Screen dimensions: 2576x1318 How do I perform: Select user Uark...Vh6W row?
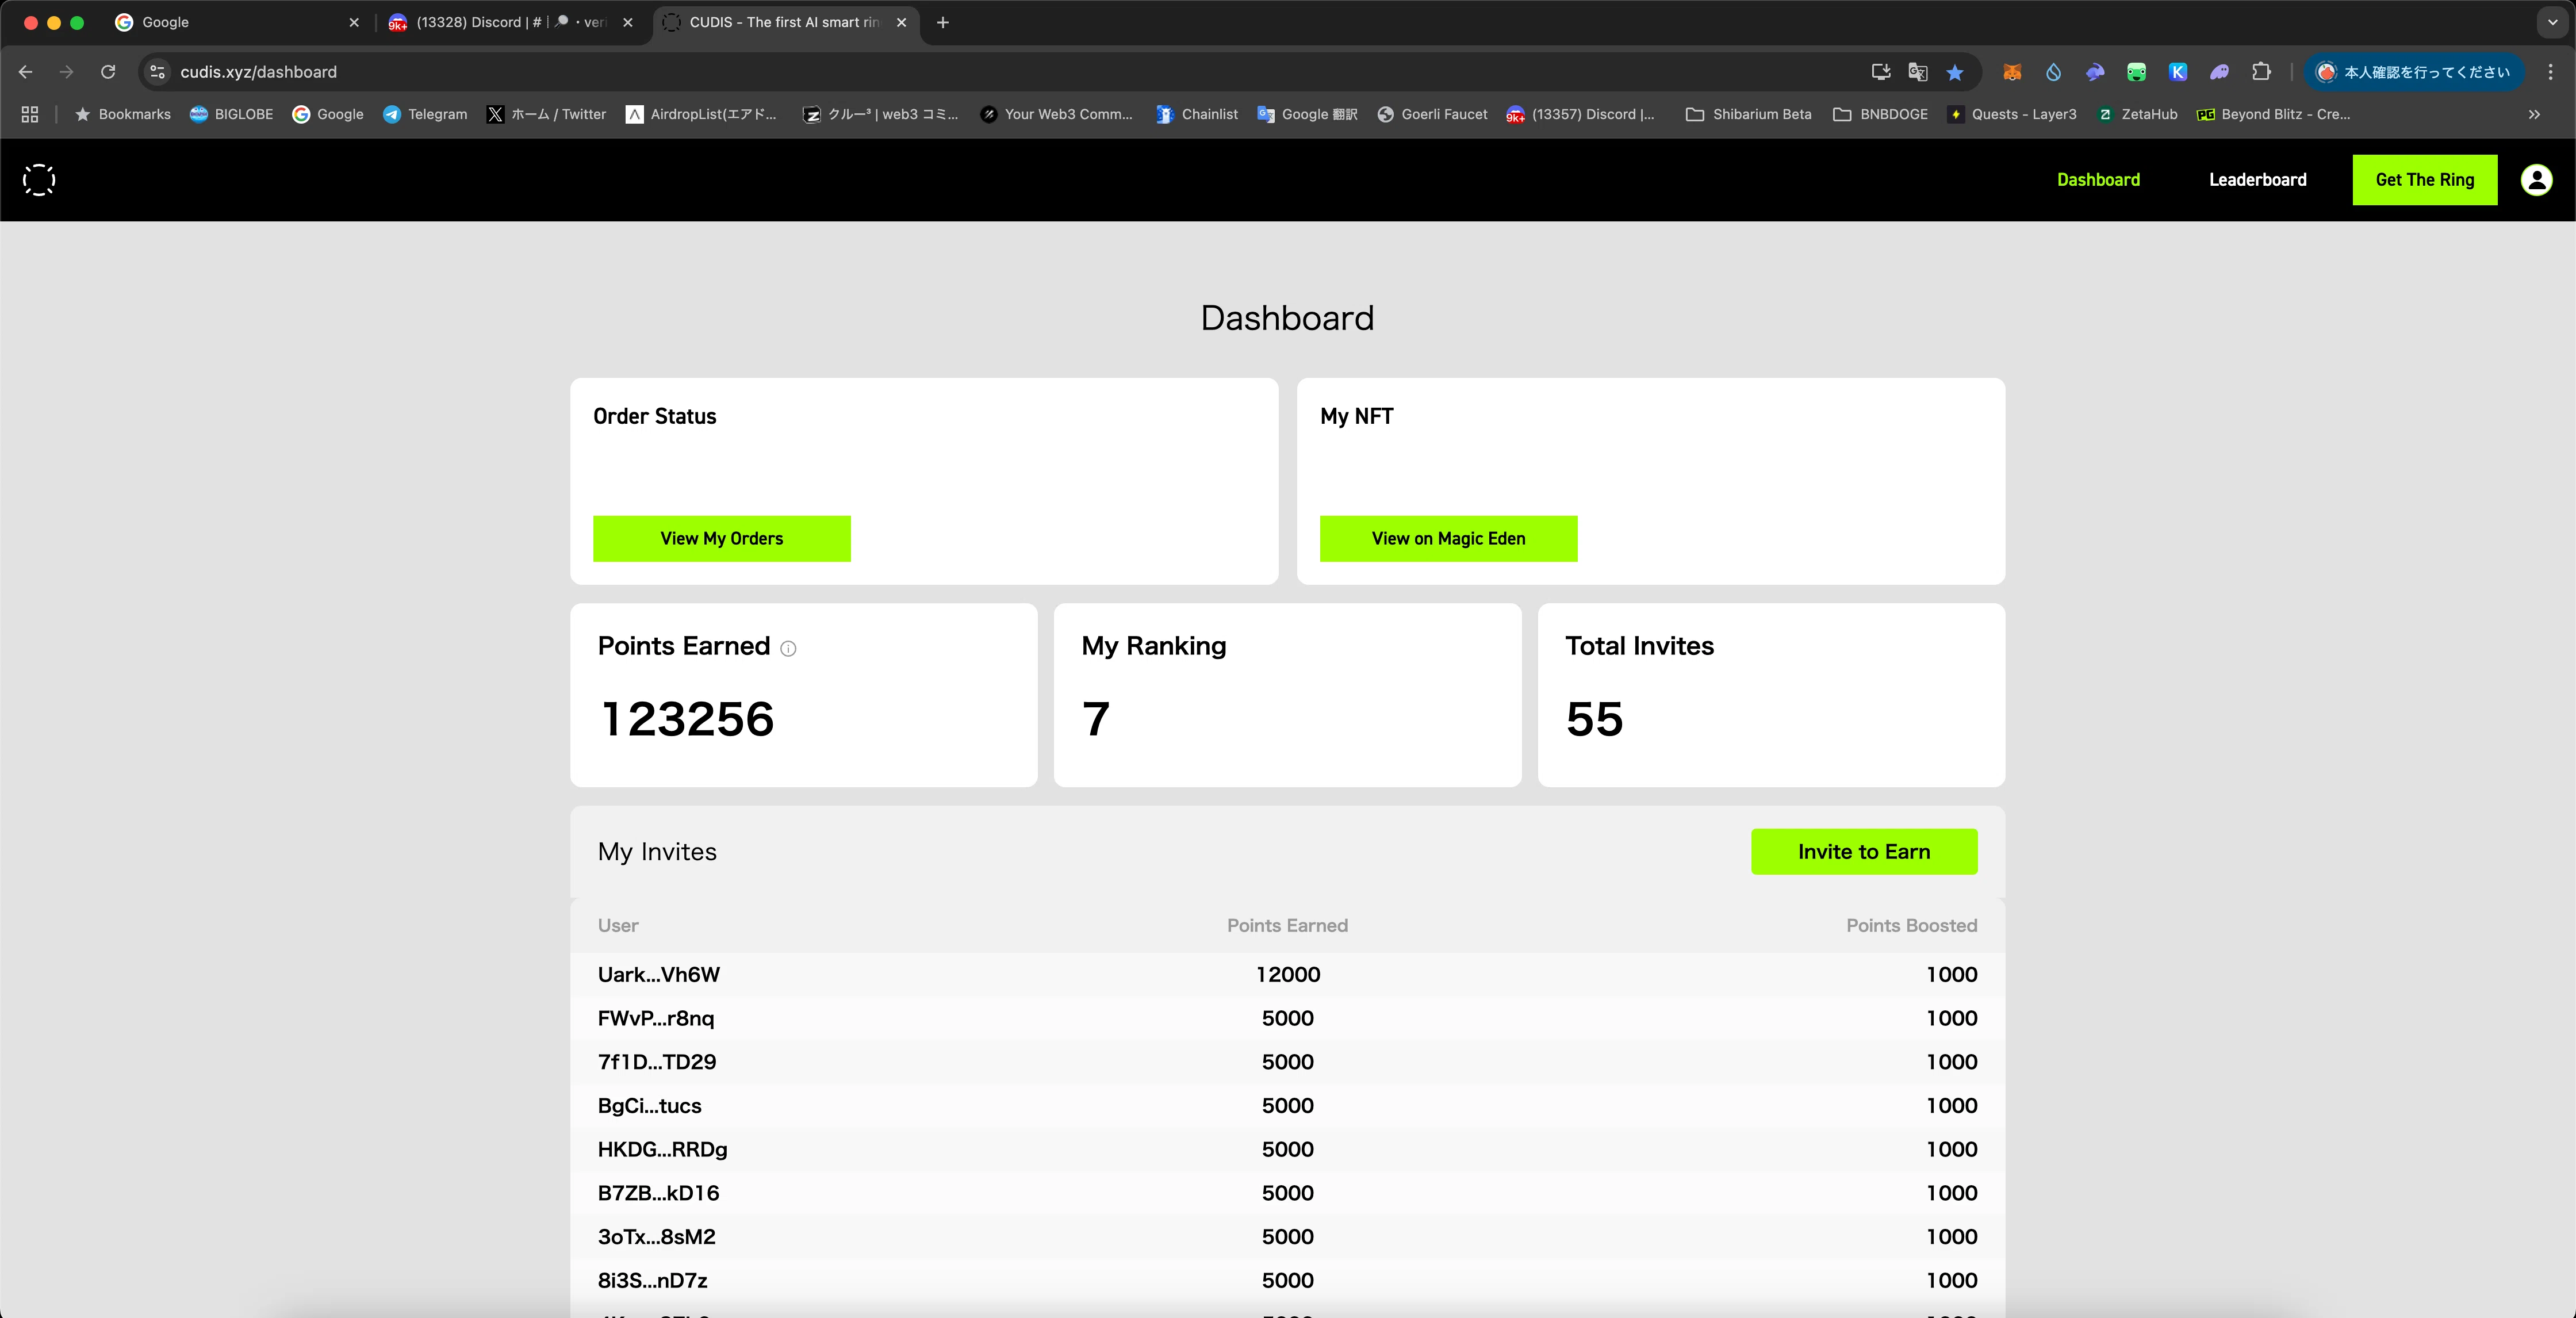click(1287, 975)
